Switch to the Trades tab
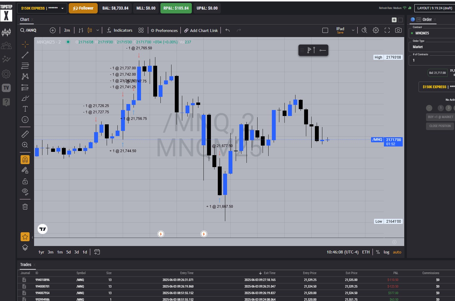The image size is (455, 301). point(25,265)
